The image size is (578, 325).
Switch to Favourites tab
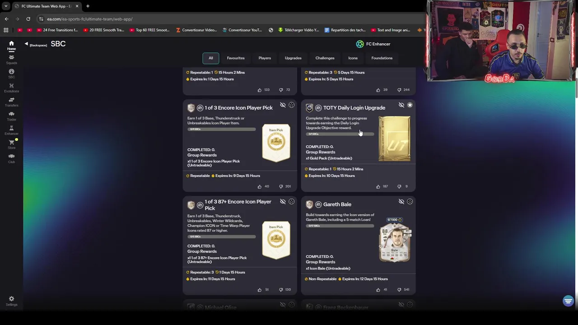[x=236, y=58]
